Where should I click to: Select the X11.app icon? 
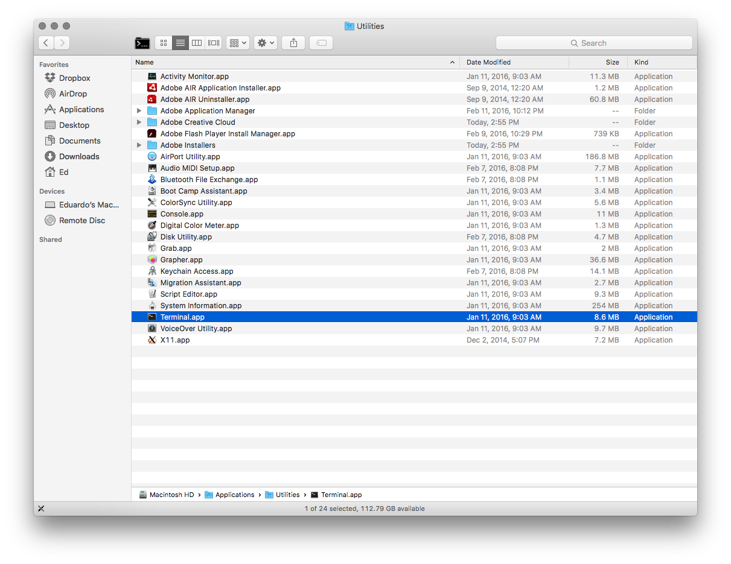152,340
